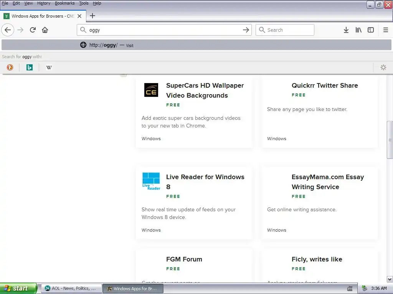
Task: Open the FGM Forum listing
Action: point(184,259)
